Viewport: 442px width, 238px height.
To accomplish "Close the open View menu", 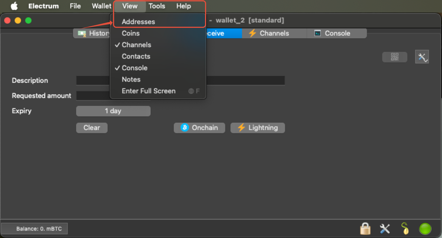I will point(130,6).
